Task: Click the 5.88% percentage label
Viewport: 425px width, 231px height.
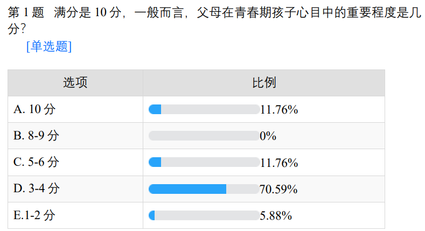Action: pyautogui.click(x=276, y=215)
